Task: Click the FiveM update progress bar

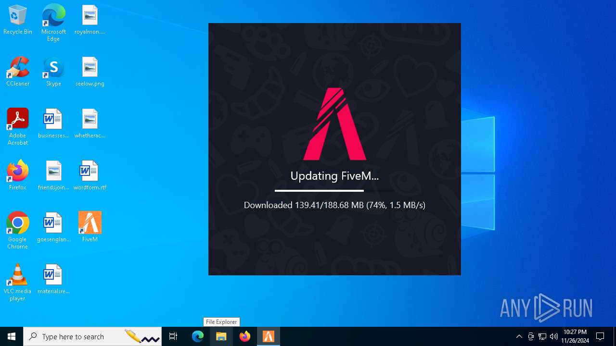Action: pyautogui.click(x=334, y=191)
